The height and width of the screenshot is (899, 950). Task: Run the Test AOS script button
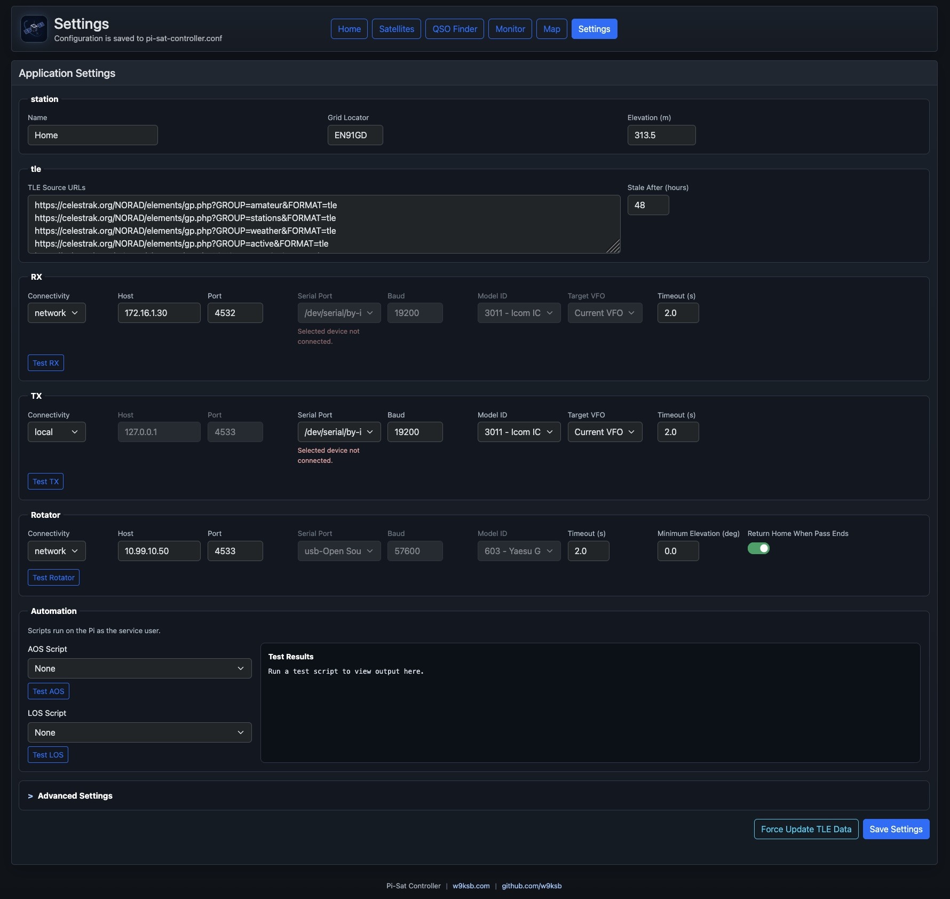(x=49, y=691)
